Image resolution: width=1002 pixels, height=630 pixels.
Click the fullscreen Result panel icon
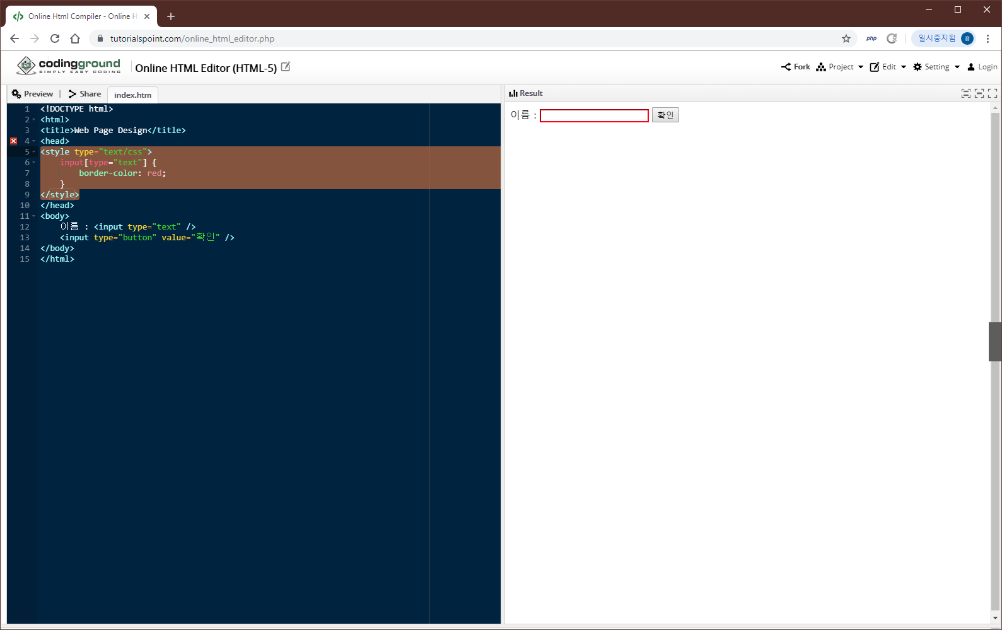coord(993,93)
